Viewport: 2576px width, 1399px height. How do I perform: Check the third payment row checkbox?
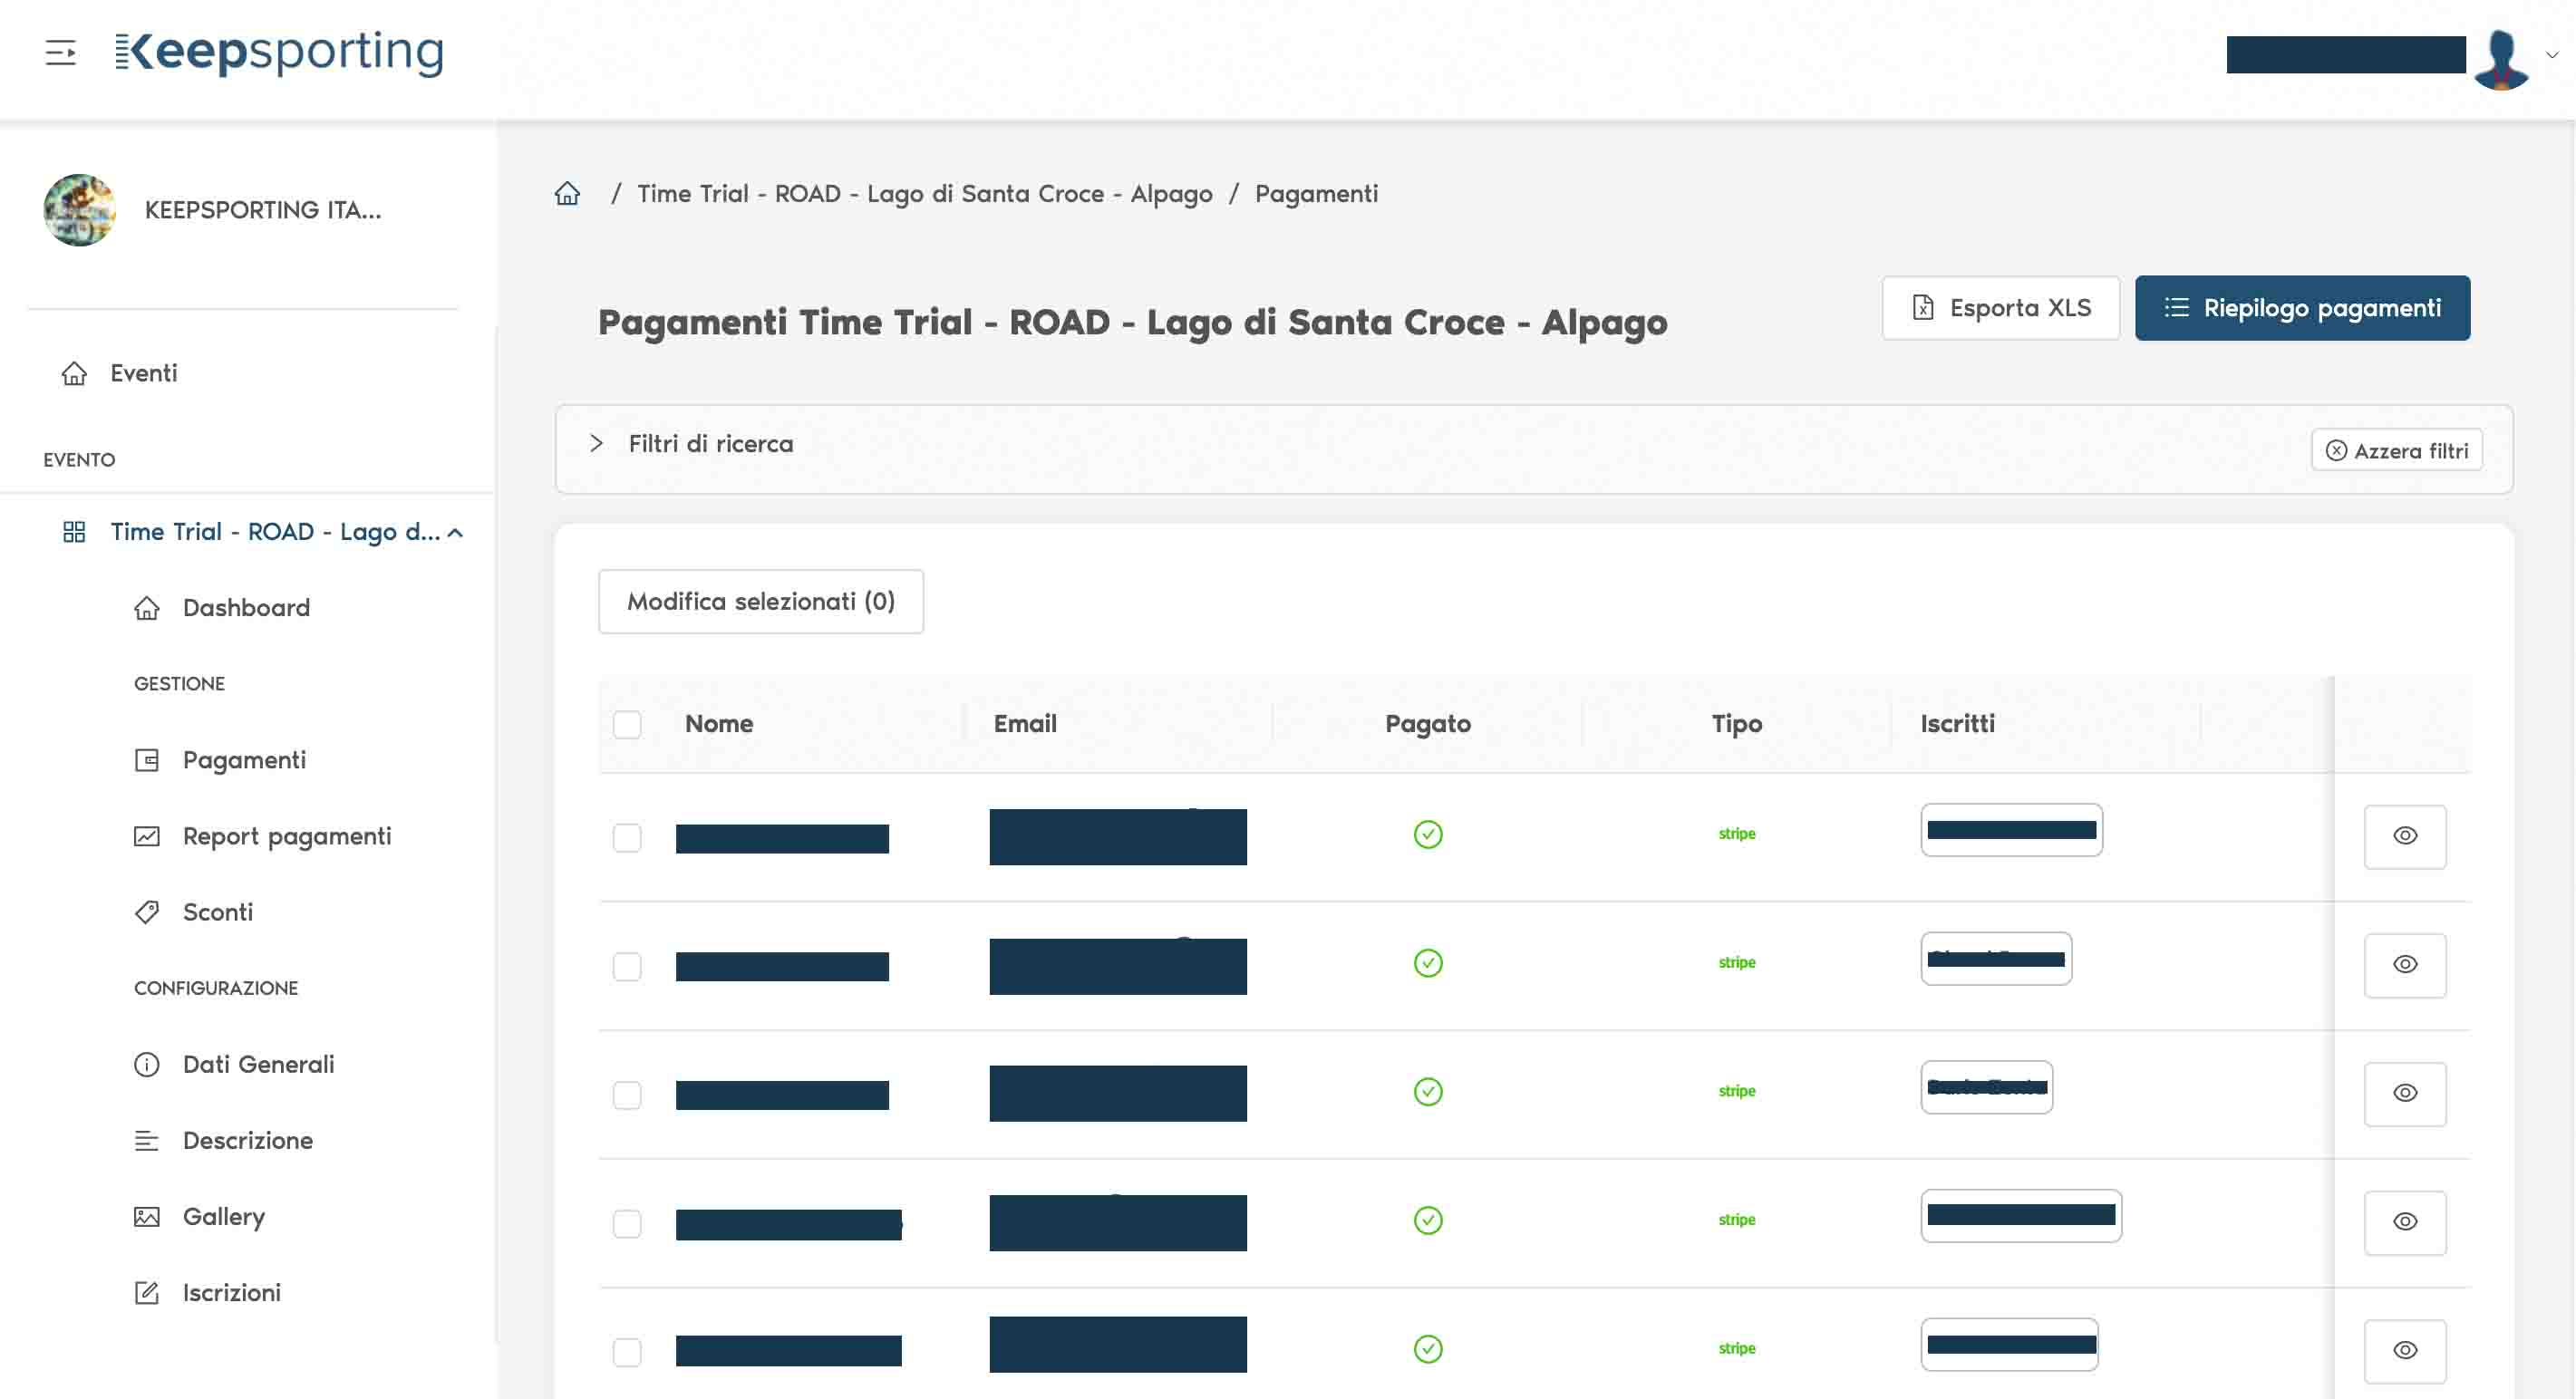pyautogui.click(x=627, y=1094)
